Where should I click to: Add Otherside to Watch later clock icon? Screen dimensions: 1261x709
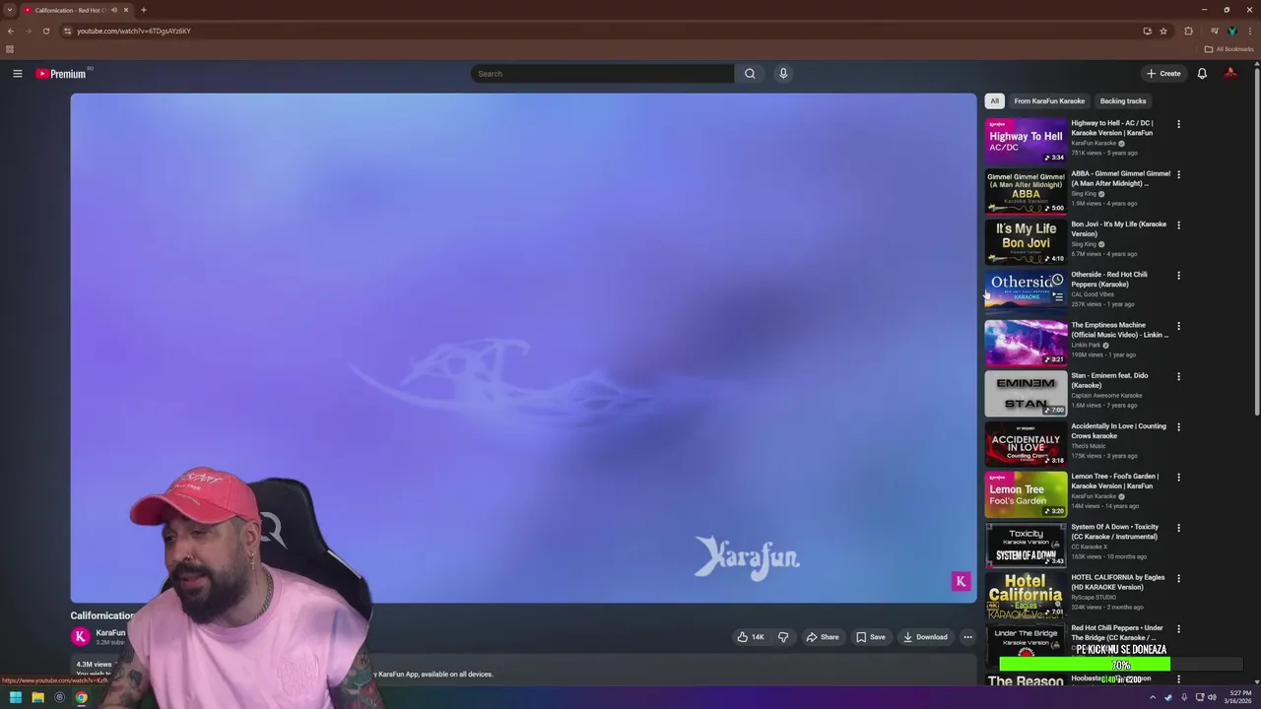tap(1057, 280)
